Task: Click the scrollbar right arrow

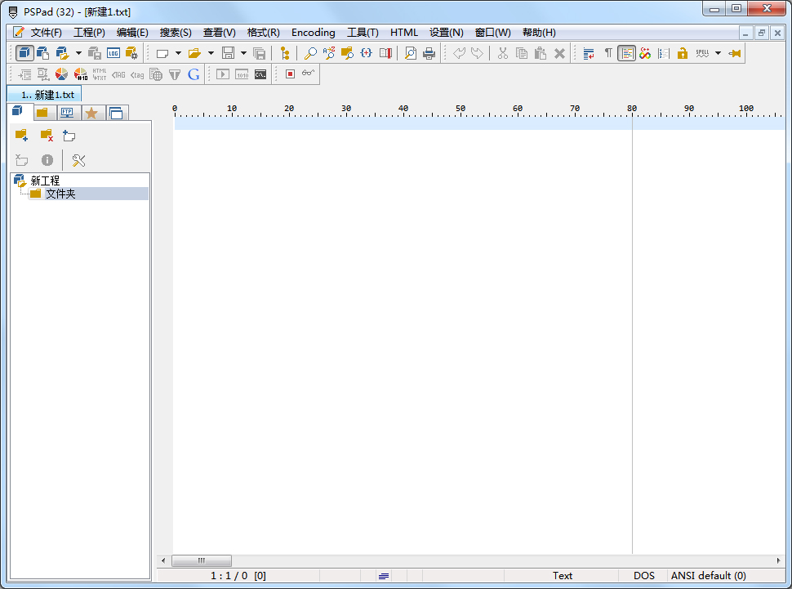Action: [778, 560]
